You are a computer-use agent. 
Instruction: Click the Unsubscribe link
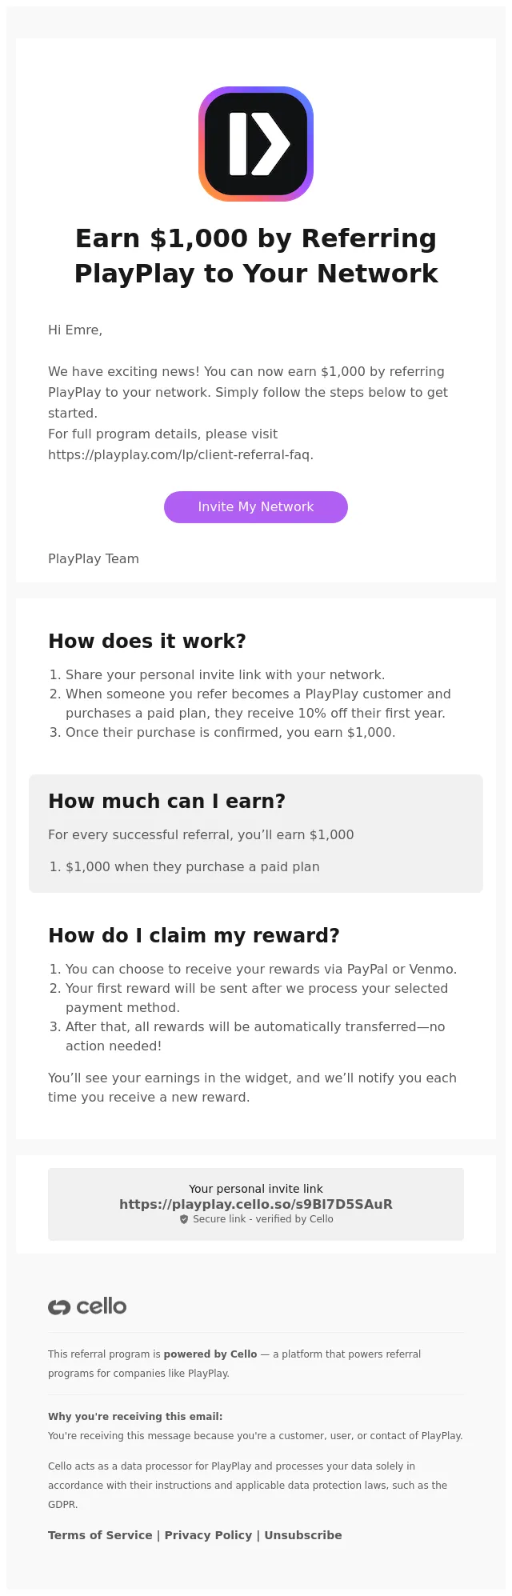click(303, 1535)
